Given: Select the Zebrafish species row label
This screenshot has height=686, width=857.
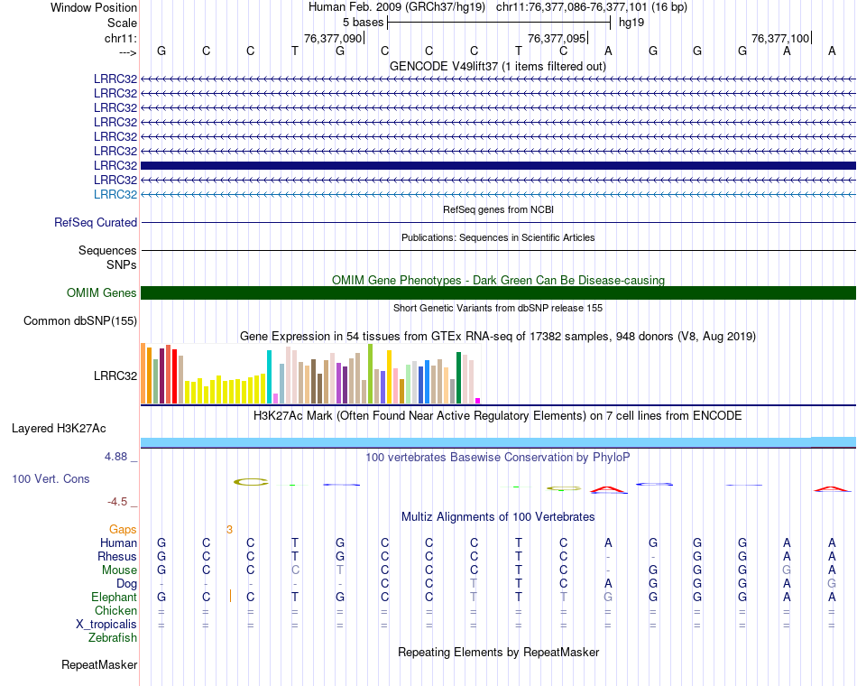Looking at the screenshot, I should 113,638.
